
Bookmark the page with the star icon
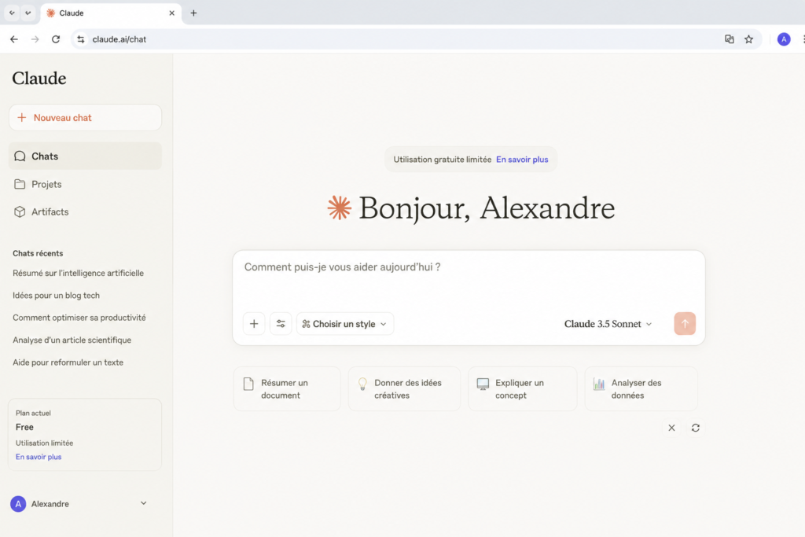[749, 39]
